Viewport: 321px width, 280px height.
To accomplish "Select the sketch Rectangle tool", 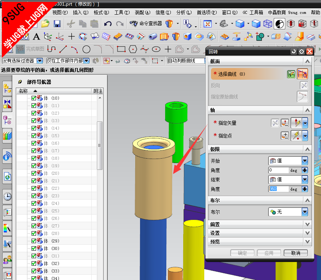I will click(121, 49).
